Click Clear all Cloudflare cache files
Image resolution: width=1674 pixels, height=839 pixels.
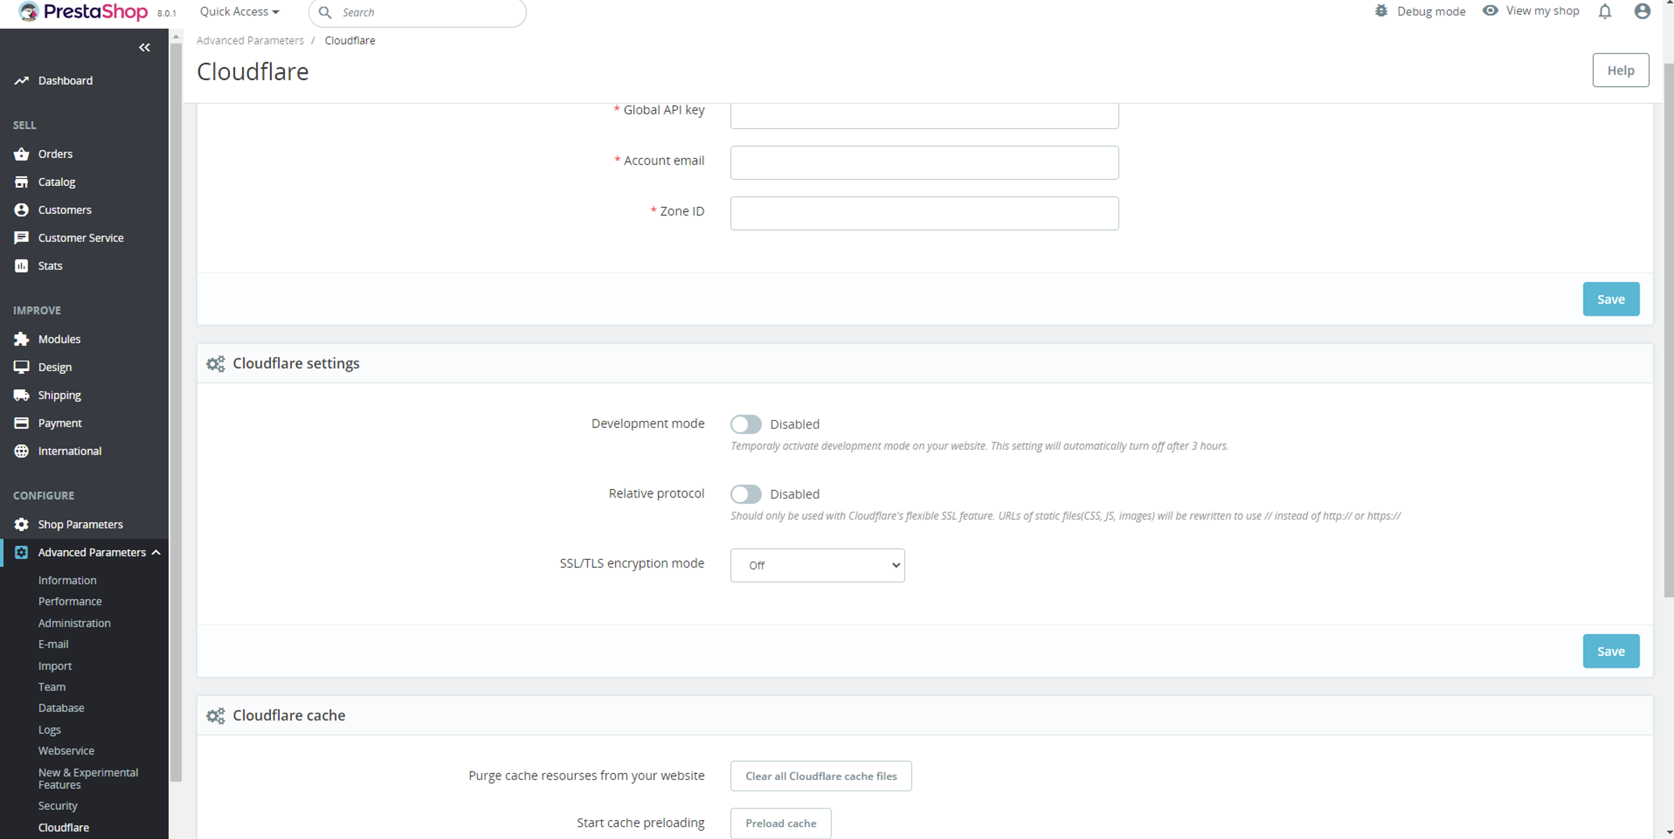coord(821,776)
